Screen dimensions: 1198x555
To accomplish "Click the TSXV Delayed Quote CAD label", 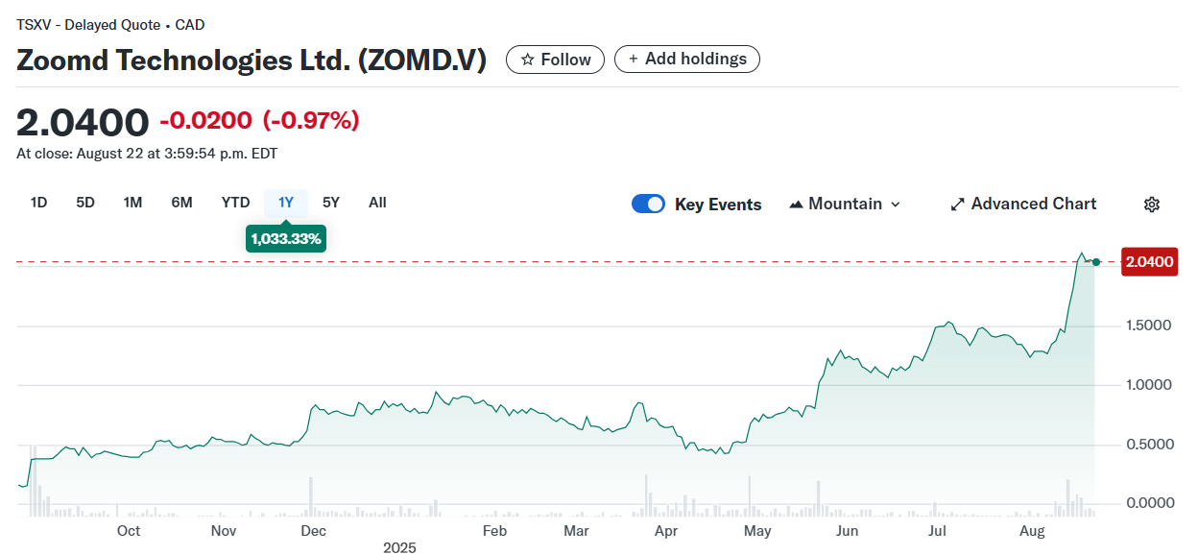I will 110,25.
